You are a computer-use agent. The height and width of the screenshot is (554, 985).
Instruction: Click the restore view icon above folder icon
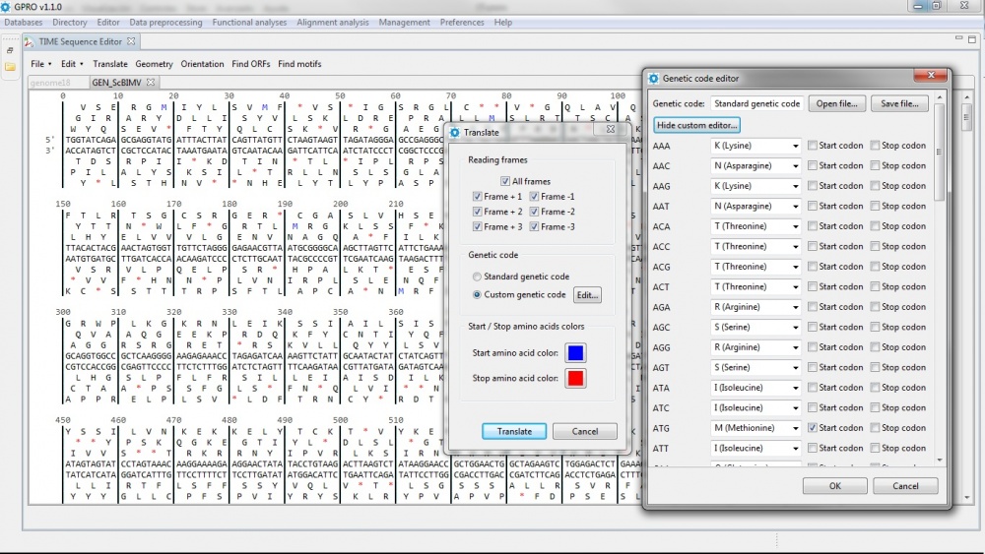(10, 49)
